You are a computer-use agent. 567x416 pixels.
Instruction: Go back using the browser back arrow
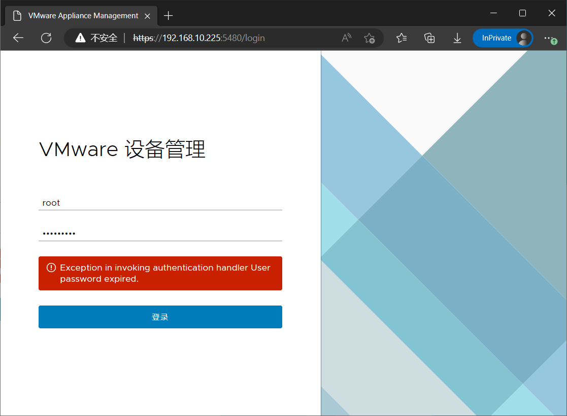click(x=18, y=38)
